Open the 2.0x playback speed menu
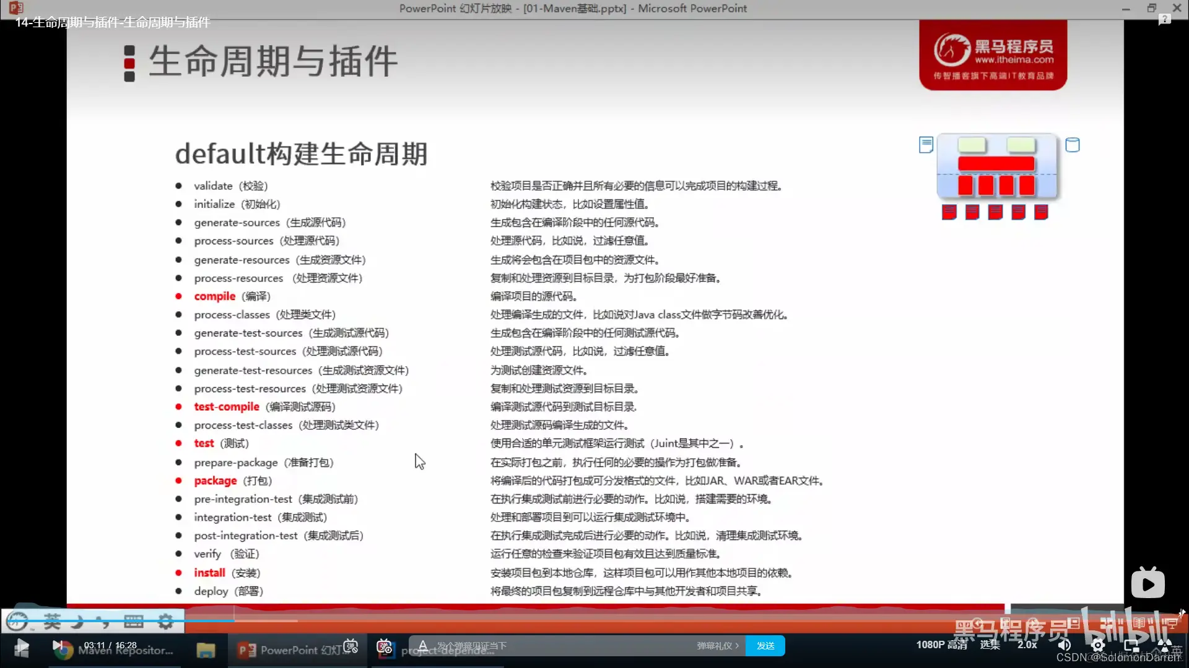 [x=1027, y=644]
